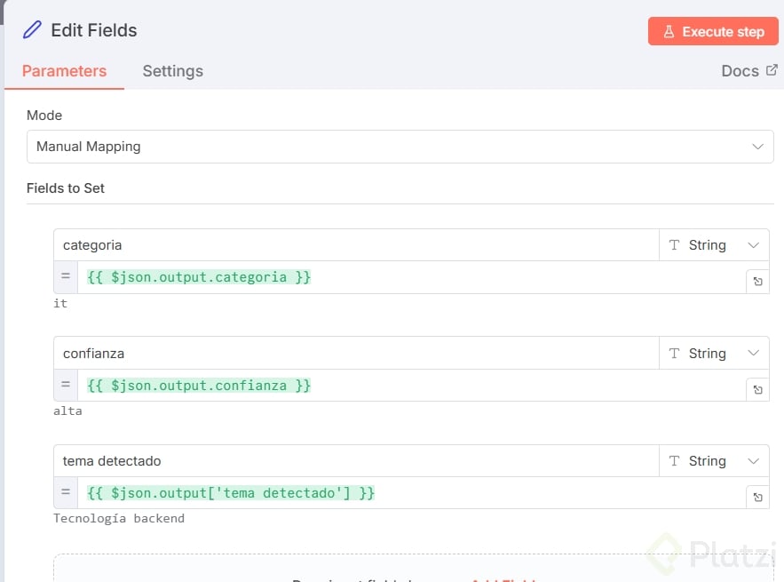Click the equals sign beside categoria expression
The width and height of the screenshot is (784, 582).
pyautogui.click(x=66, y=277)
